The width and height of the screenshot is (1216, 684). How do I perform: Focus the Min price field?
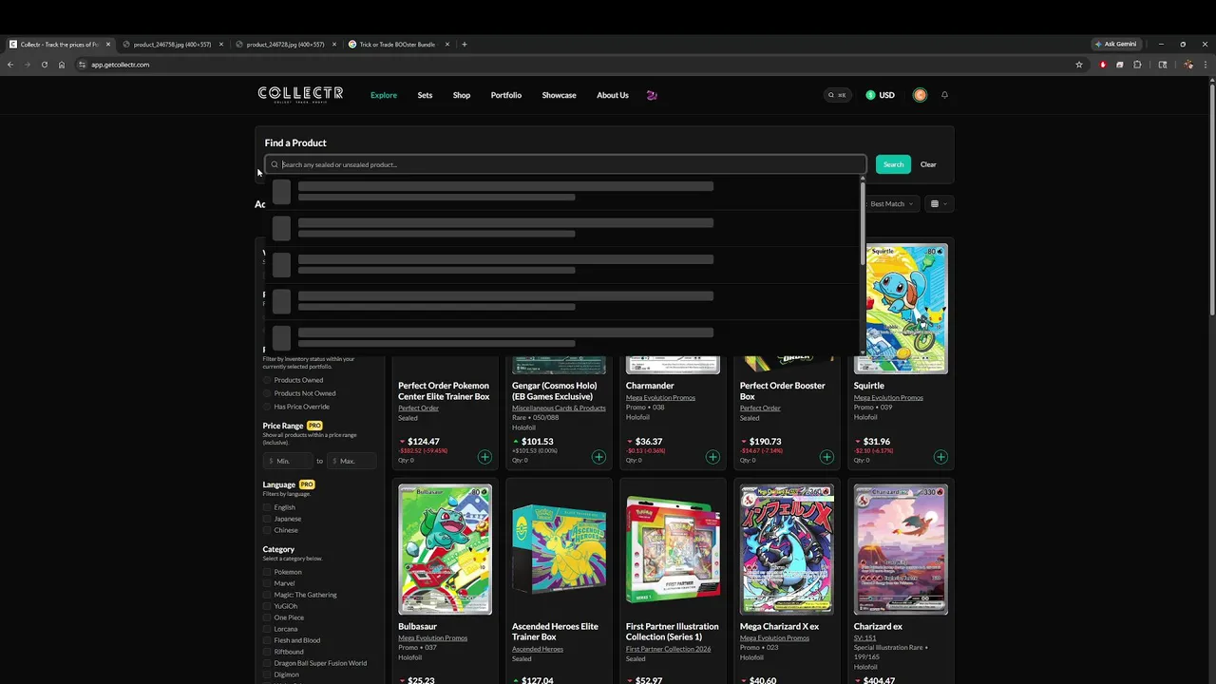point(288,461)
